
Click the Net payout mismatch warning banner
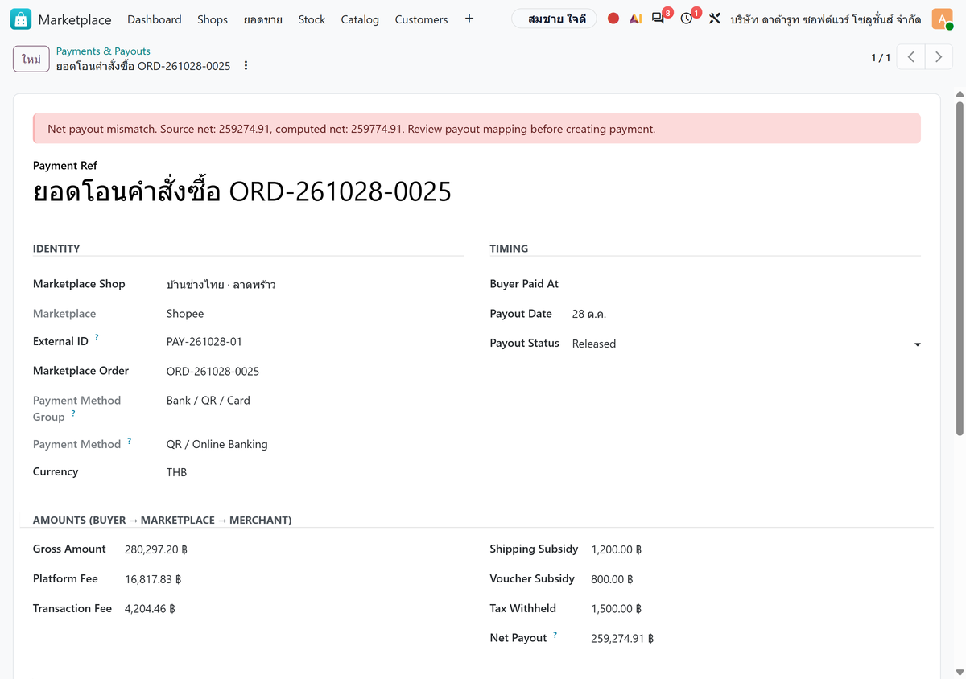tap(477, 129)
